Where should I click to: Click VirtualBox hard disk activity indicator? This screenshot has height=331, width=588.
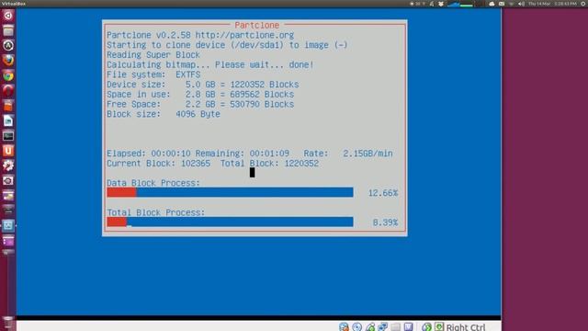tap(344, 327)
